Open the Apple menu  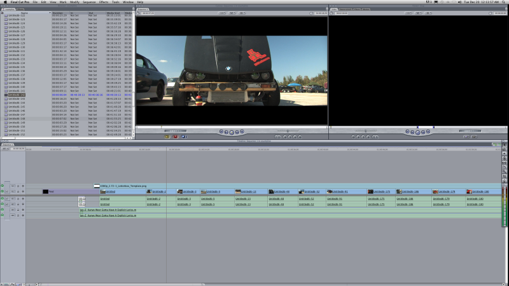pos(5,2)
